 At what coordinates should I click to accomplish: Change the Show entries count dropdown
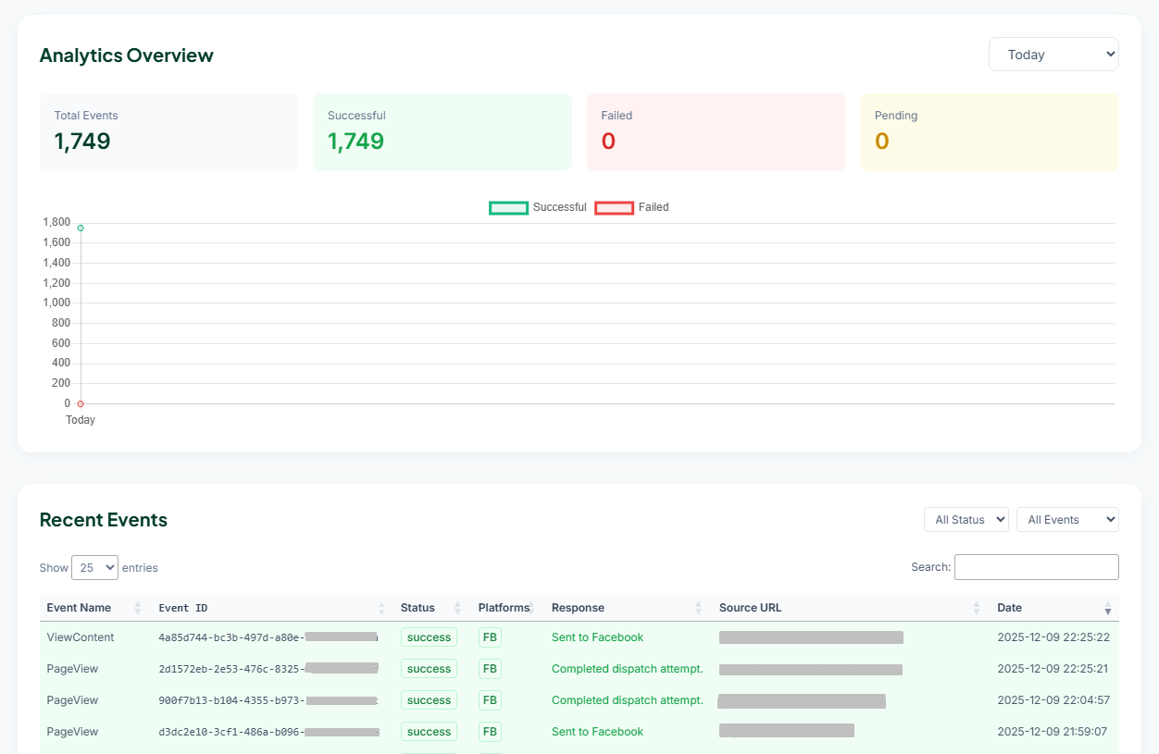point(94,567)
